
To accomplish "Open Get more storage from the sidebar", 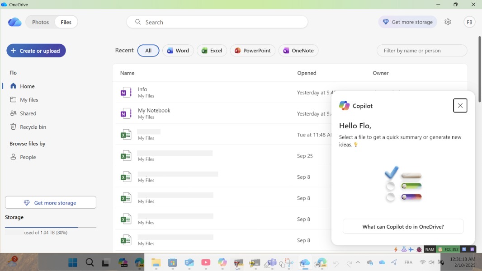I will [50, 202].
